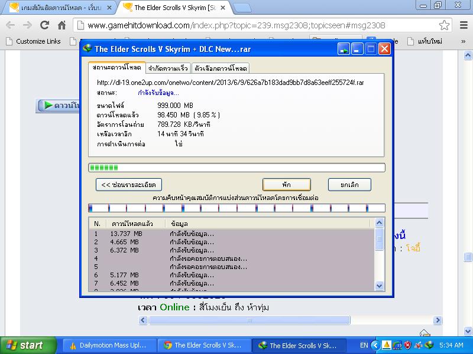Image resolution: width=473 pixels, height=354 pixels.
Task: Open Chrome home page button
Action: pyautogui.click(x=62, y=25)
